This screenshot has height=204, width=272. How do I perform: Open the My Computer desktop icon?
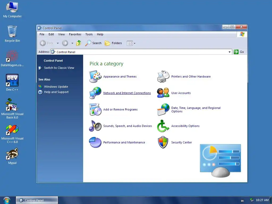click(x=12, y=10)
